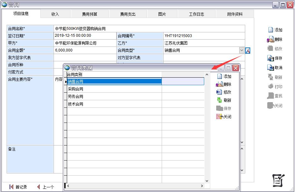The width and height of the screenshot is (295, 192).
Task: Go to previous record (上一个) button
Action: coord(45,187)
